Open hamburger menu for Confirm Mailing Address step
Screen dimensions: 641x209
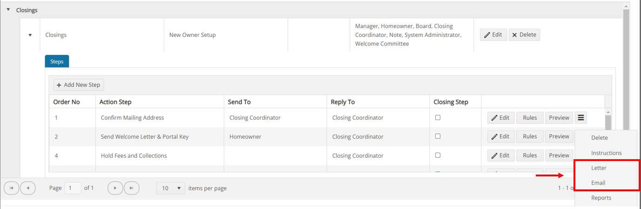click(581, 118)
